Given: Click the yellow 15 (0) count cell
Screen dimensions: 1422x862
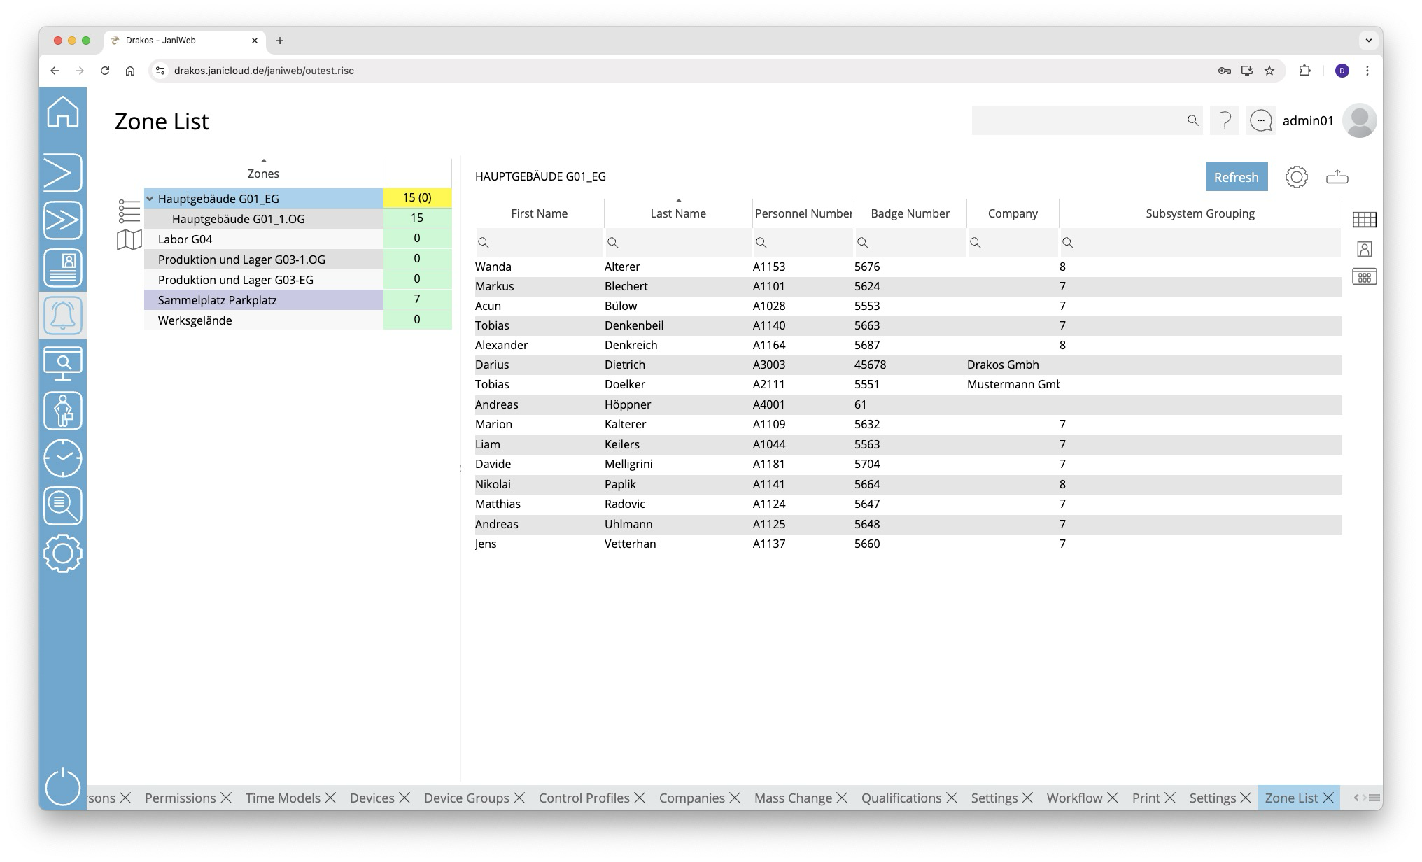Looking at the screenshot, I should pyautogui.click(x=417, y=198).
